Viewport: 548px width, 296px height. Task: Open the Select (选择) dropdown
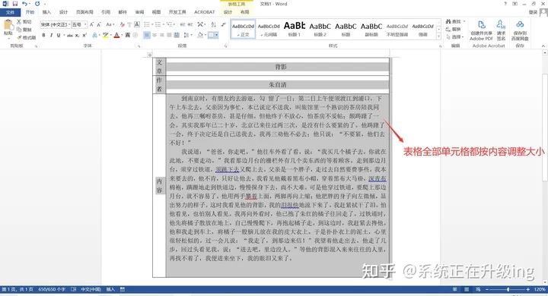(x=454, y=37)
